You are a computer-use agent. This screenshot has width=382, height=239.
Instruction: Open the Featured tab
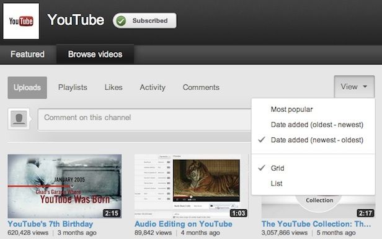tap(27, 54)
